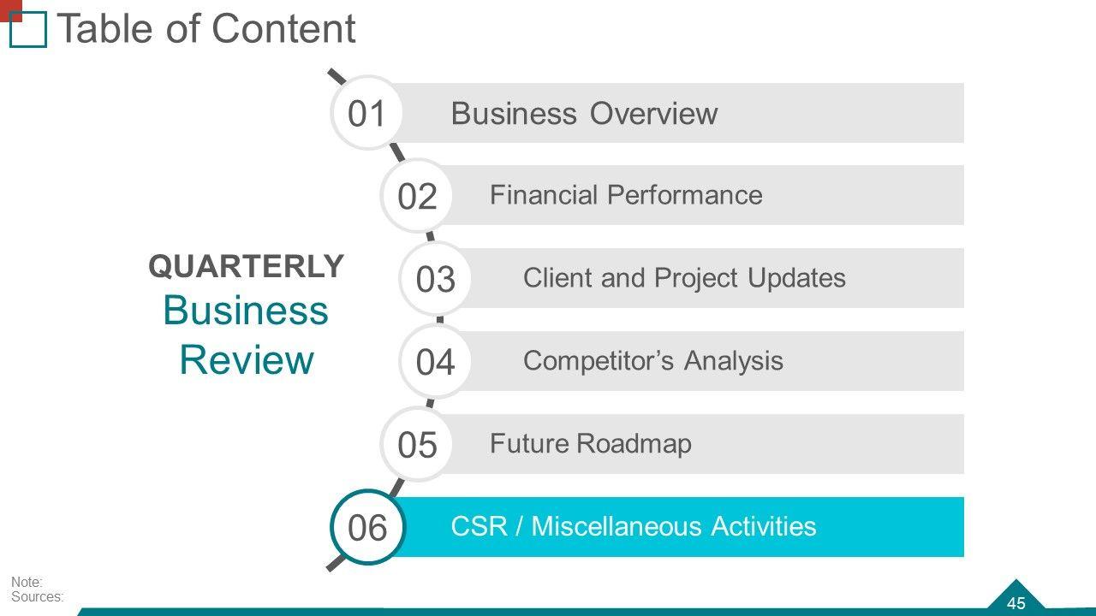Open the Competitor's Analysis entry

652,361
